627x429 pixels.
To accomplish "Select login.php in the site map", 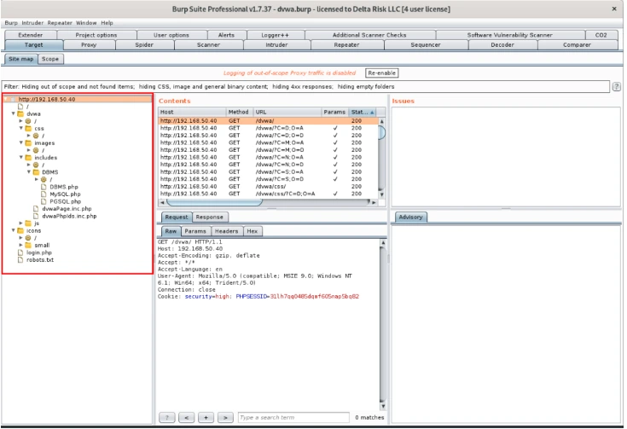I will point(39,252).
